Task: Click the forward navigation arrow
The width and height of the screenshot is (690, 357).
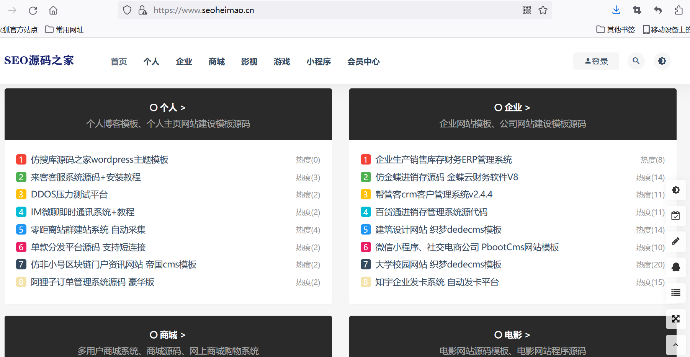Action: point(12,10)
